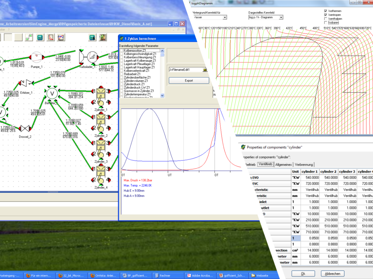The width and height of the screenshot is (373, 279).
Task: Click the 'Max. Temp. = 2246.0K' label
Action: pos(138,186)
